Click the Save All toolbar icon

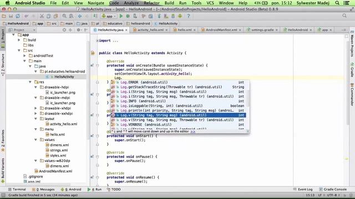pyautogui.click(x=11, y=16)
